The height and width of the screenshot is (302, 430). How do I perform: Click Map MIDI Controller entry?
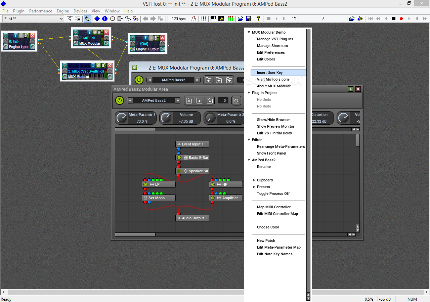tap(274, 207)
